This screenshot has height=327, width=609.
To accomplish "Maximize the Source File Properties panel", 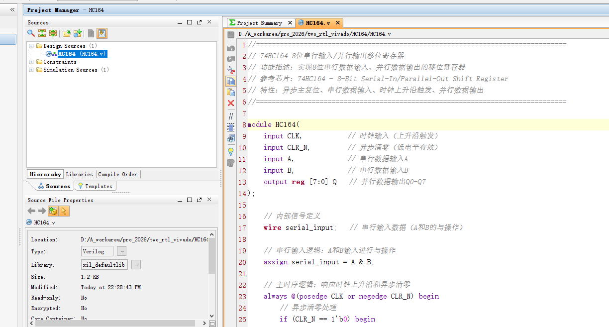I will [x=190, y=200].
